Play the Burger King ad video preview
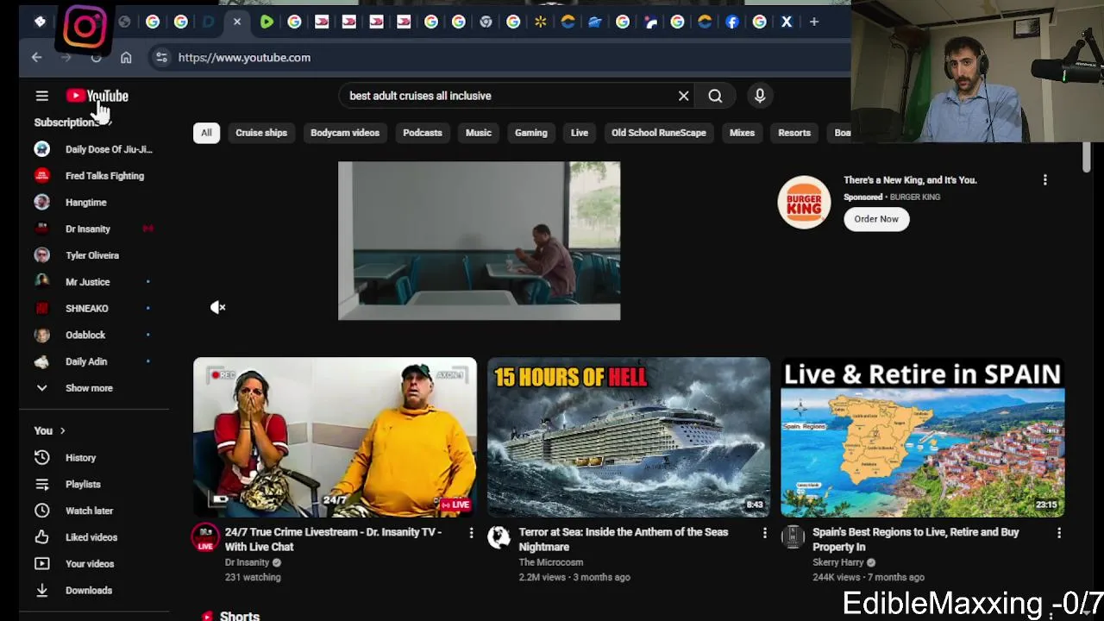1104x621 pixels. click(x=479, y=241)
